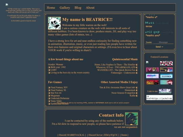Viewport: 183px width, 137px height.
Task: Click A few broad things about me heading
Action: click(66, 59)
